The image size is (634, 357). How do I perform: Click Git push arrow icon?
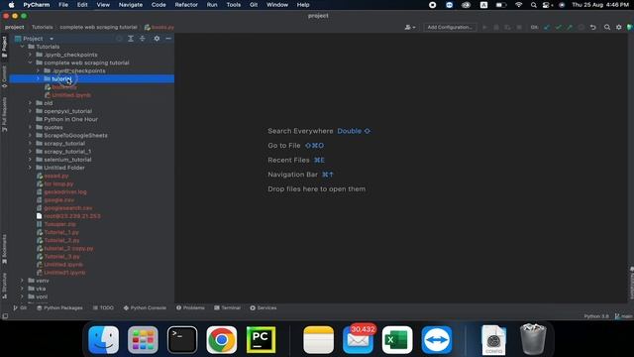[570, 27]
